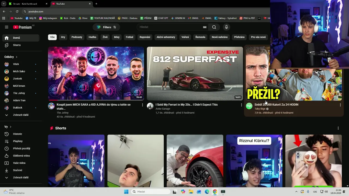
Task: Expand Zobrazit další under subscriptions
Action: pos(21,115)
